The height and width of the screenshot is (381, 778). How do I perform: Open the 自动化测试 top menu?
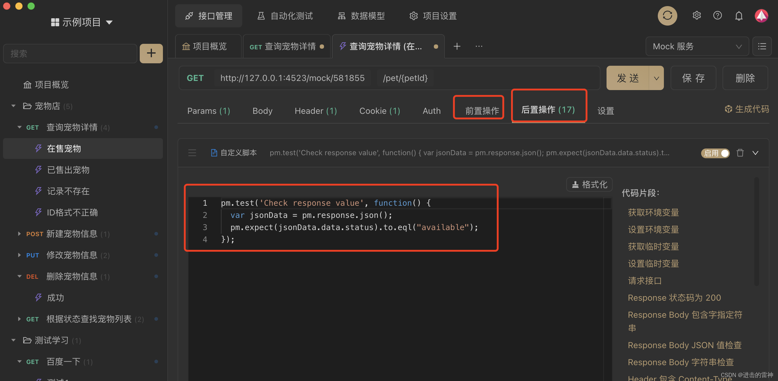click(x=286, y=16)
